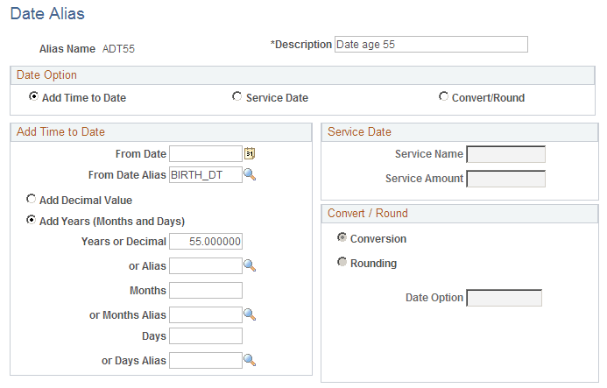This screenshot has height=388, width=607.
Task: Focus the From Date input box
Action: point(205,154)
